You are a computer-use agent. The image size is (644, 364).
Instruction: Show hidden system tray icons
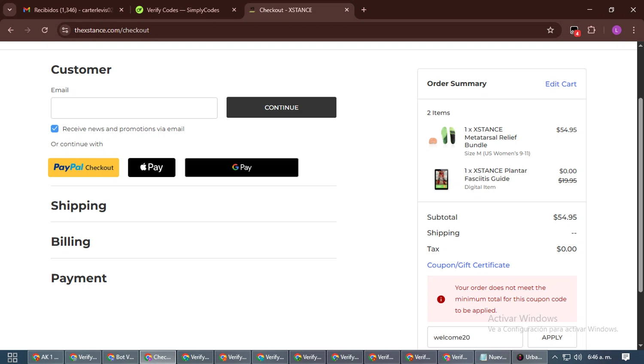pyautogui.click(x=555, y=357)
